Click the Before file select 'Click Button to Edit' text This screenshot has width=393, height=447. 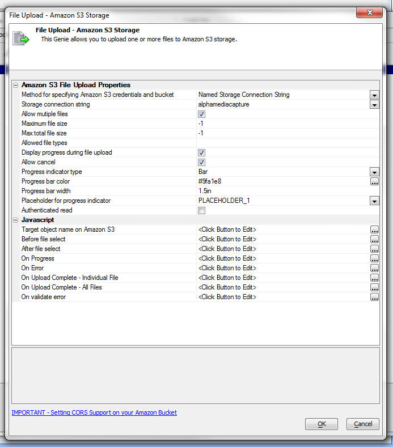click(227, 239)
